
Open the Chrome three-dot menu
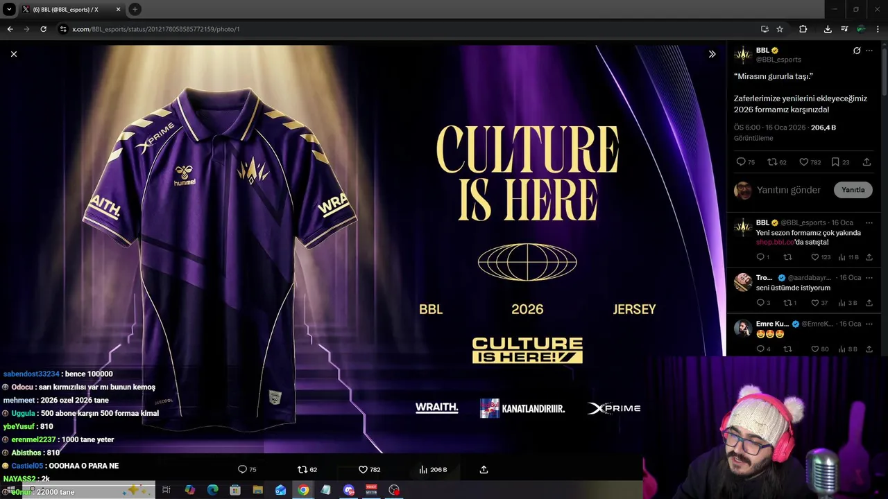878,29
